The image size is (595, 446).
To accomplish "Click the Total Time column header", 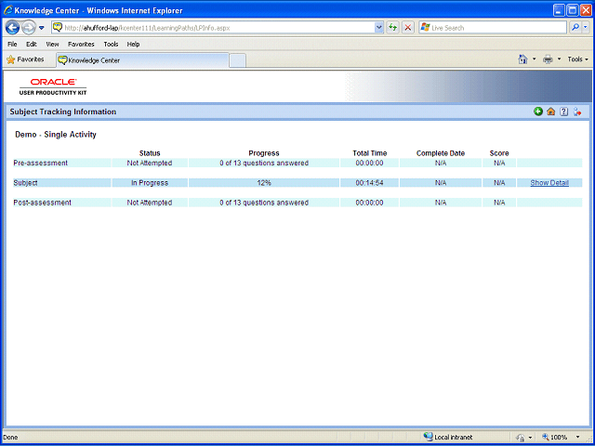I will click(x=370, y=153).
